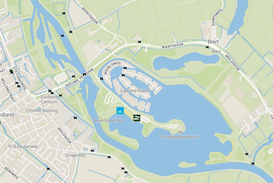Click the Wevelsweg street label
This screenshot has width=273, height=183.
tap(112, 68)
